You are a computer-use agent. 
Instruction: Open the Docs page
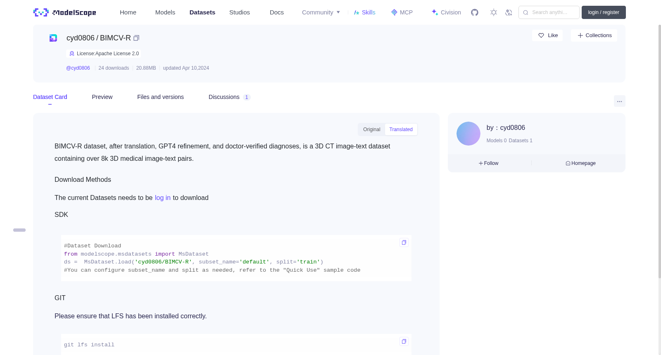pos(277,12)
